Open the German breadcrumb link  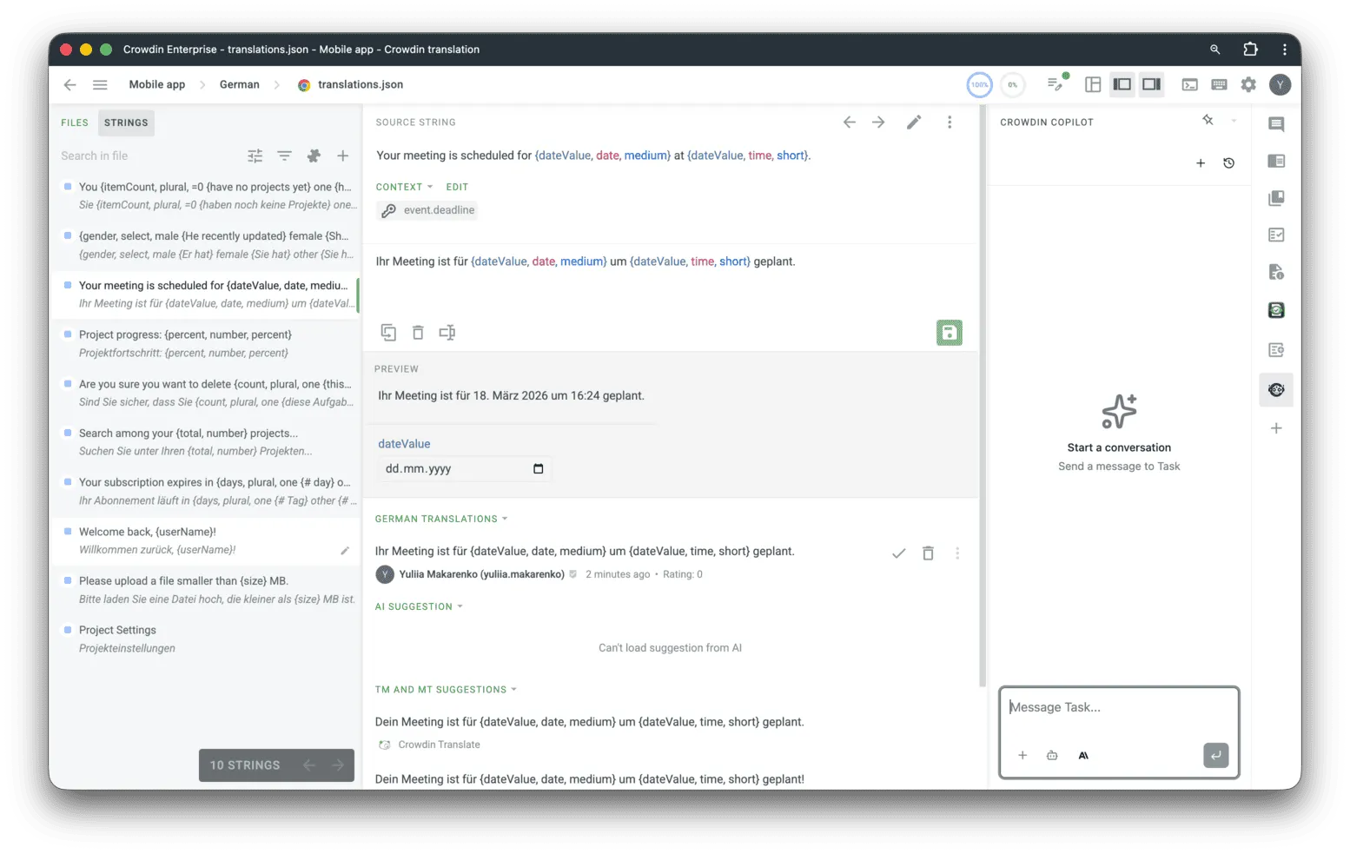(x=239, y=84)
